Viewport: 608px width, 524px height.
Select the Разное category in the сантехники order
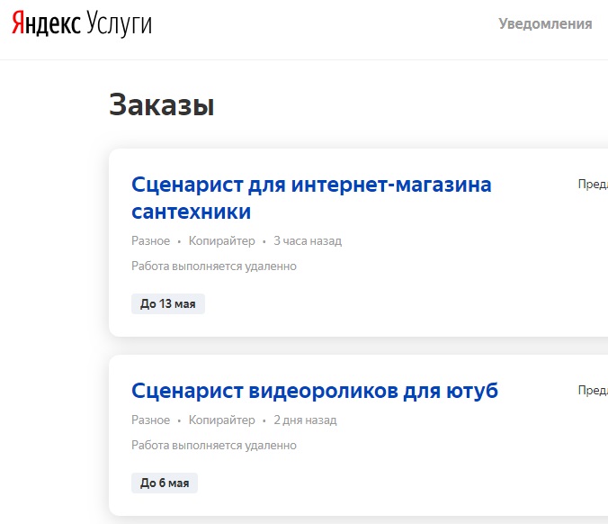[150, 241]
